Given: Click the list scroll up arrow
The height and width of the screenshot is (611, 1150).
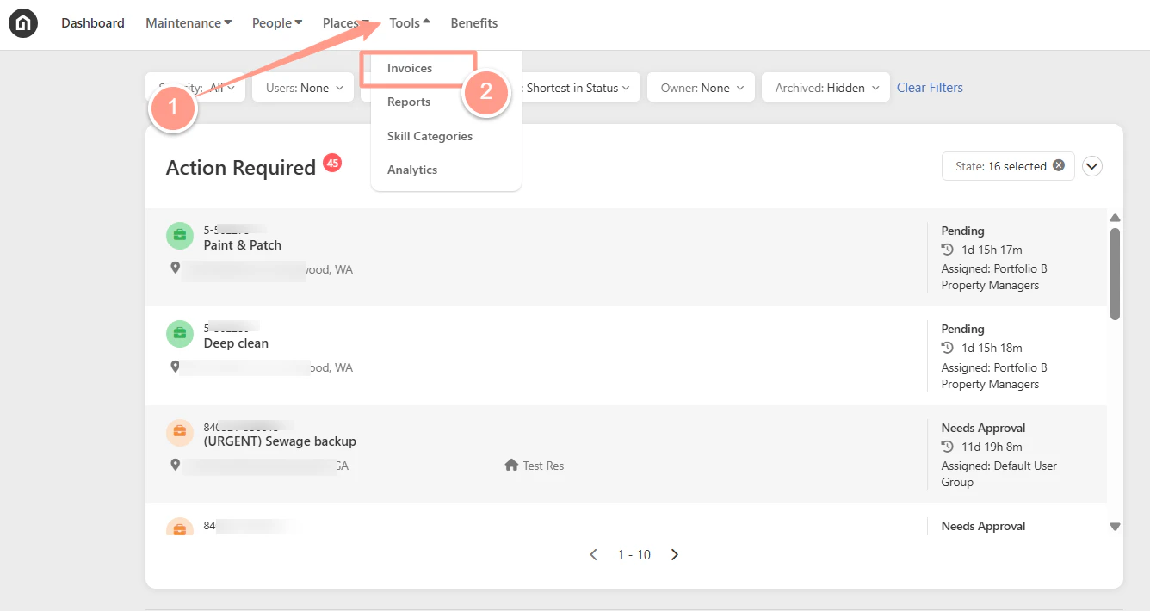Looking at the screenshot, I should [x=1116, y=218].
